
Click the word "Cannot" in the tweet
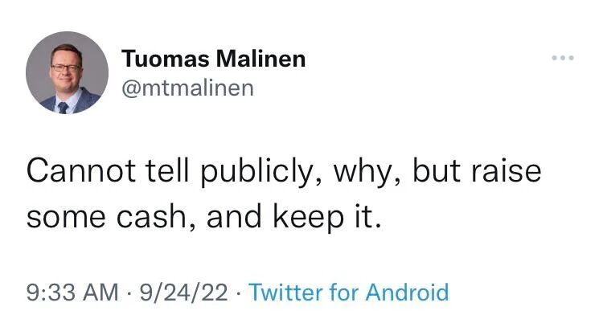click(81, 171)
